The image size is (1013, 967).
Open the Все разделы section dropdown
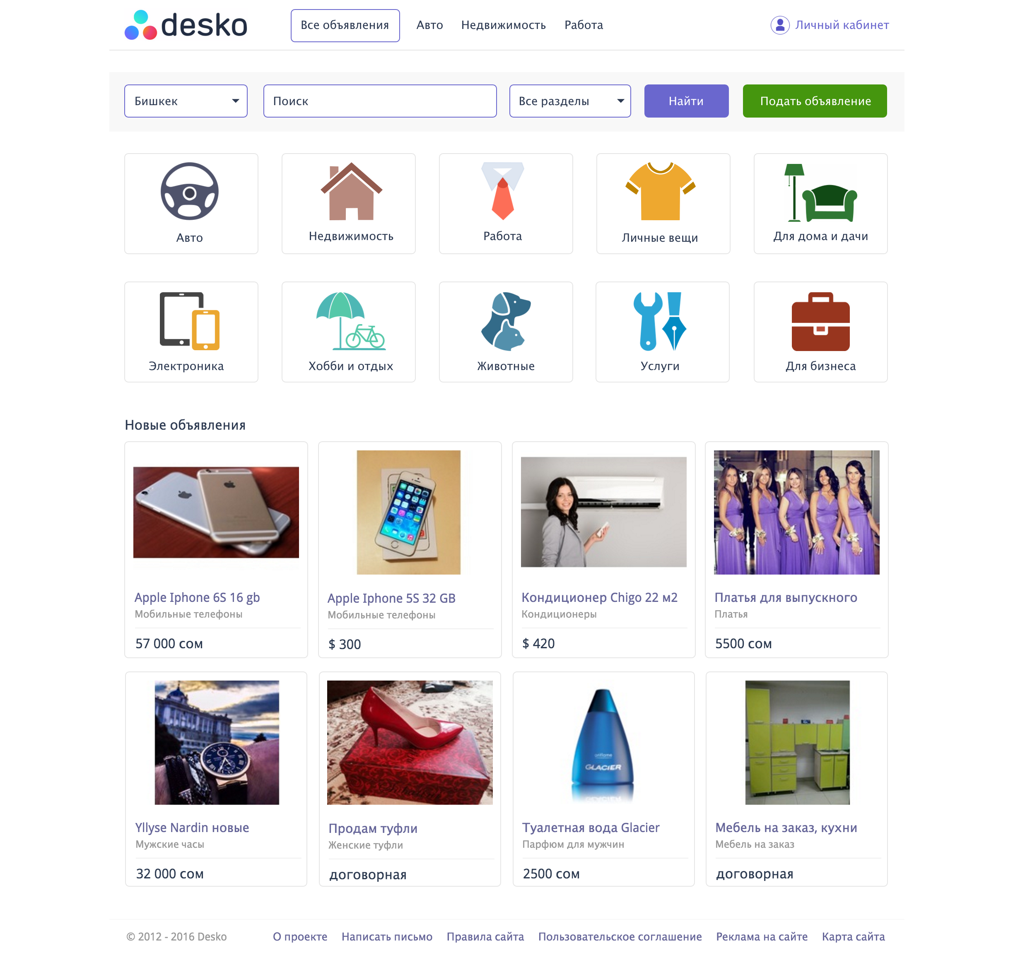(x=569, y=101)
